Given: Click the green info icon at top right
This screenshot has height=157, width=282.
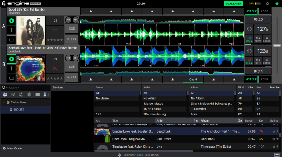Looking at the screenshot, I should coord(277,4).
